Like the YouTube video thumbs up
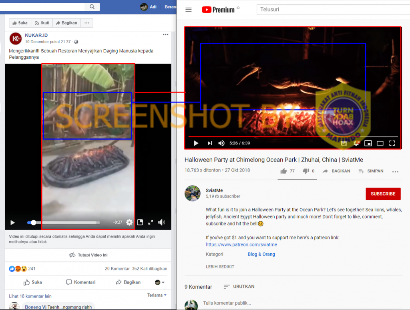The image size is (410, 310). point(284,171)
